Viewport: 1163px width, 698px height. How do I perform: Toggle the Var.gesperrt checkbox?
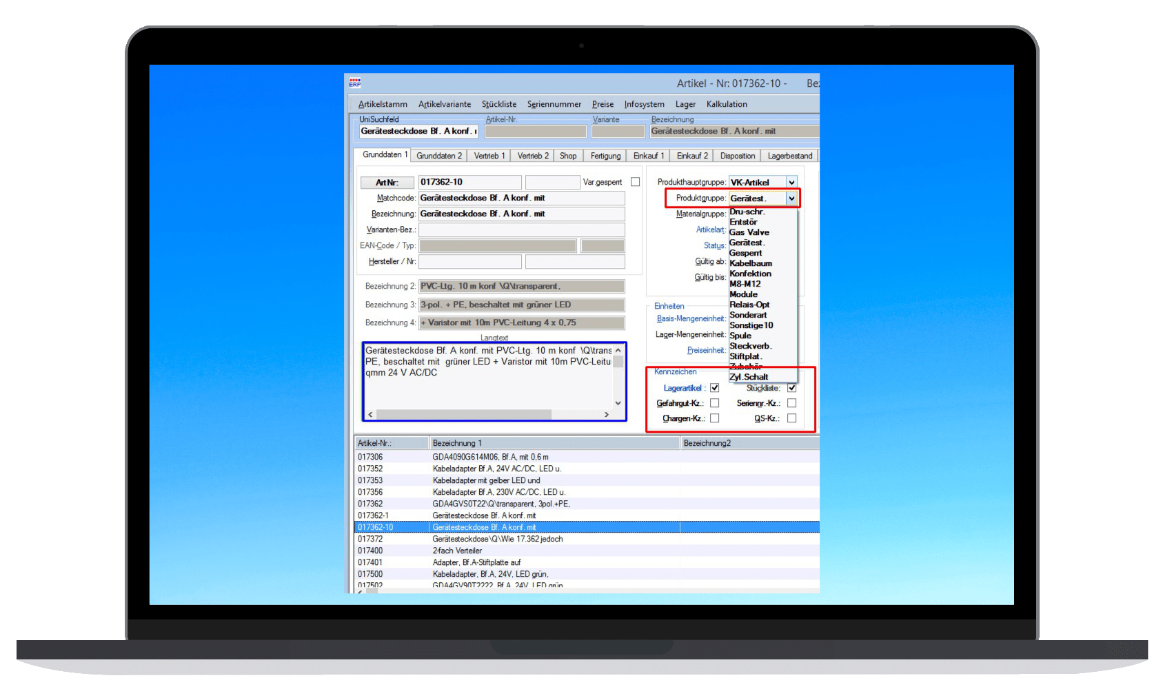coord(635,182)
